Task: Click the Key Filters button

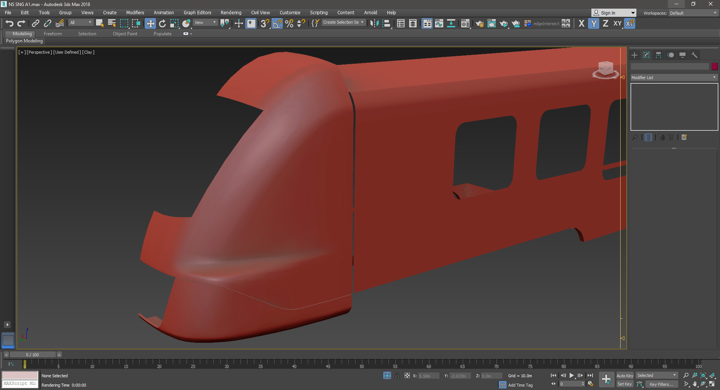Action: coord(661,384)
